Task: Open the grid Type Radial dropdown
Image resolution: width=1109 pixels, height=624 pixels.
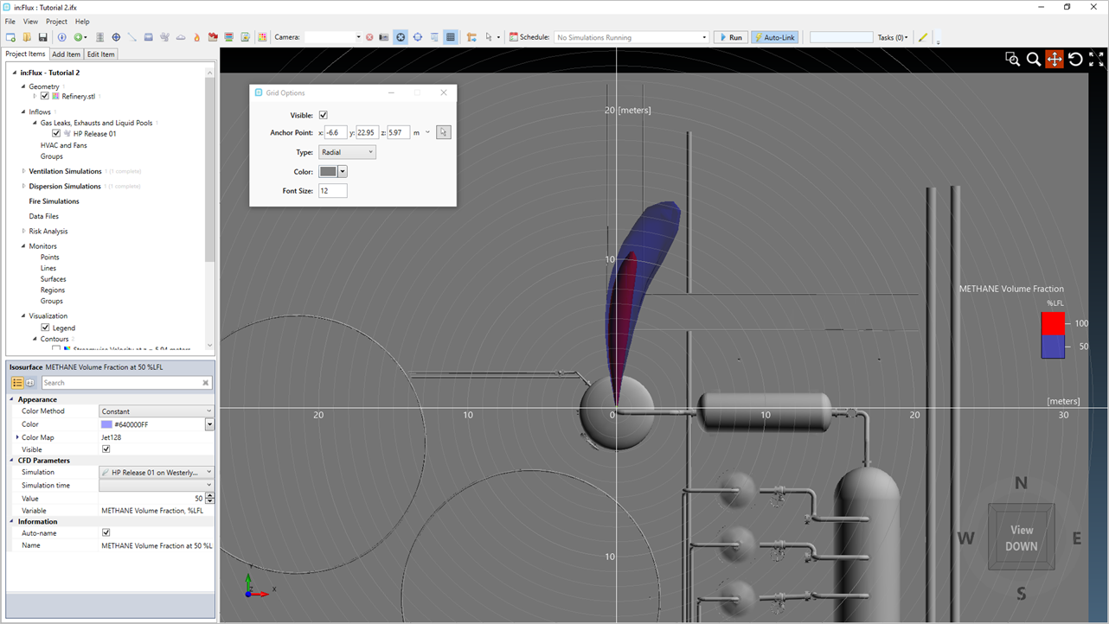Action: point(347,152)
